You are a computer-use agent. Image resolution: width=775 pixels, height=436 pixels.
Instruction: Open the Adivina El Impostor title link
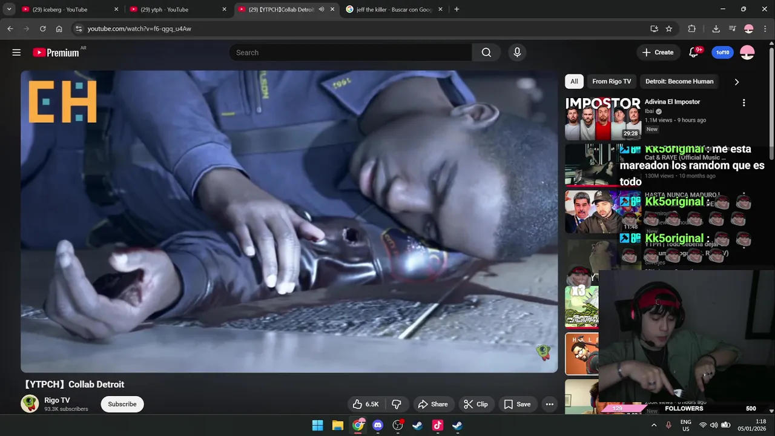point(672,102)
